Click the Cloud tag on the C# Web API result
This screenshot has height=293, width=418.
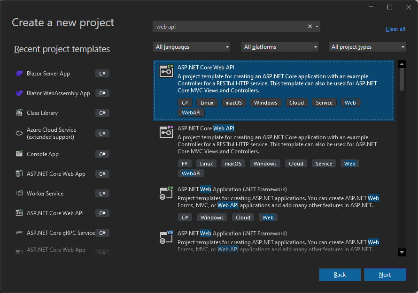pyautogui.click(x=296, y=103)
